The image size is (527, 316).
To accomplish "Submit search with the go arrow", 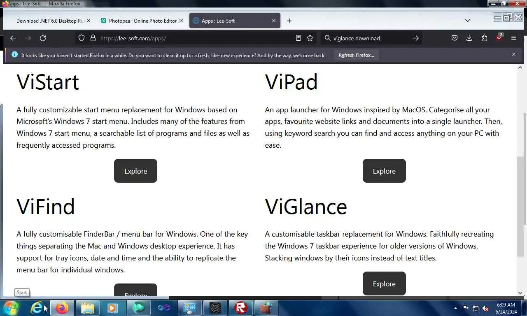I will [416, 38].
